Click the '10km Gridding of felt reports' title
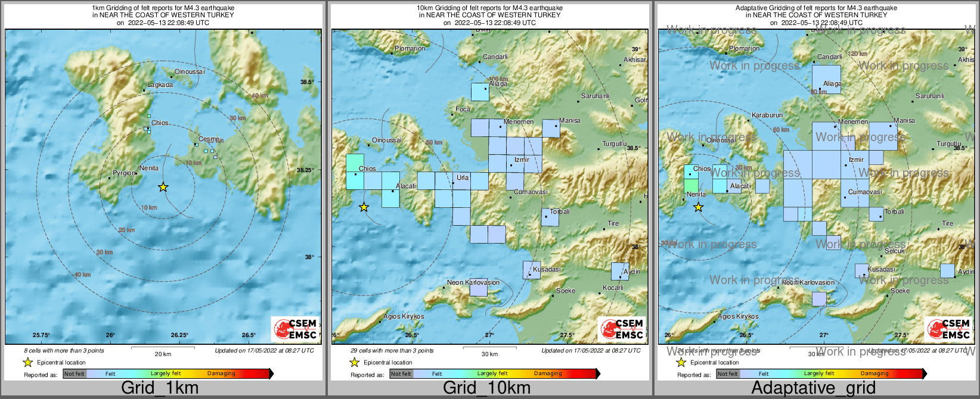980x399 pixels. coord(489,8)
